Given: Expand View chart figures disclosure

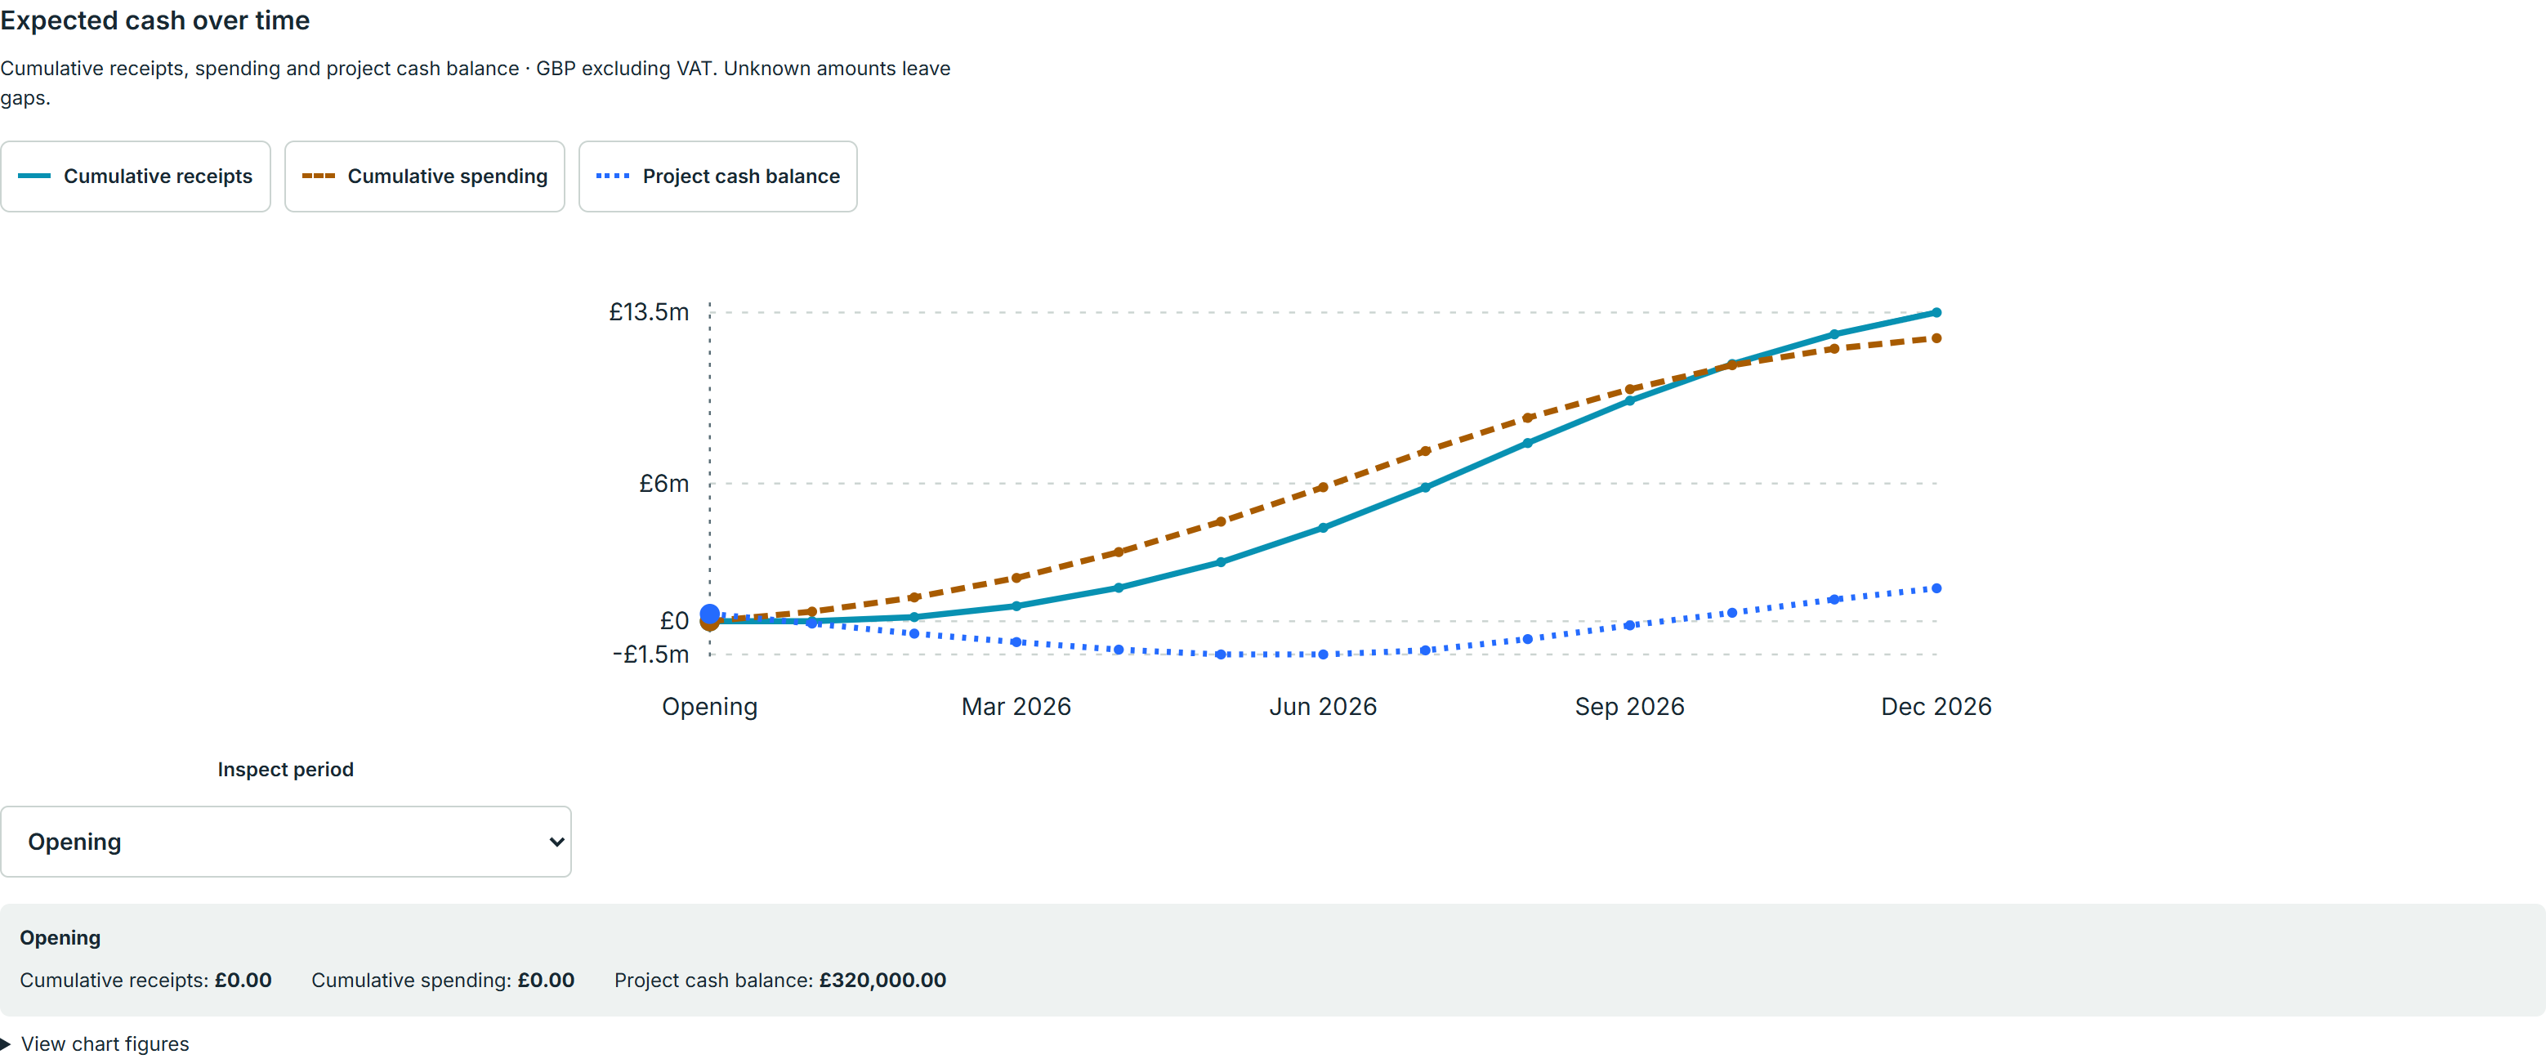Looking at the screenshot, I should tap(96, 1044).
